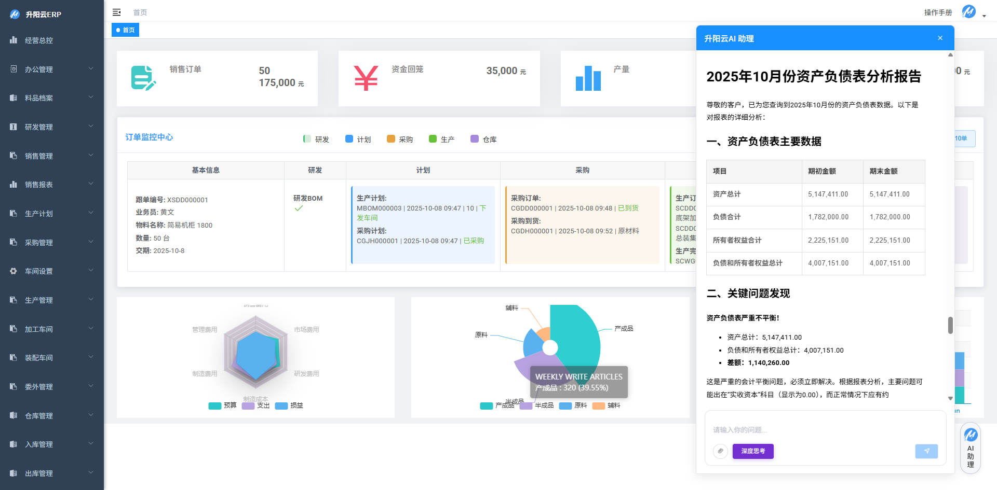Click the paperclip attachment icon
This screenshot has width=997, height=490.
(x=720, y=451)
